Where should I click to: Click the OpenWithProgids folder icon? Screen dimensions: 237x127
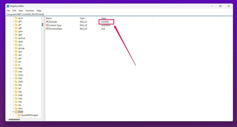pyautogui.click(x=19, y=115)
